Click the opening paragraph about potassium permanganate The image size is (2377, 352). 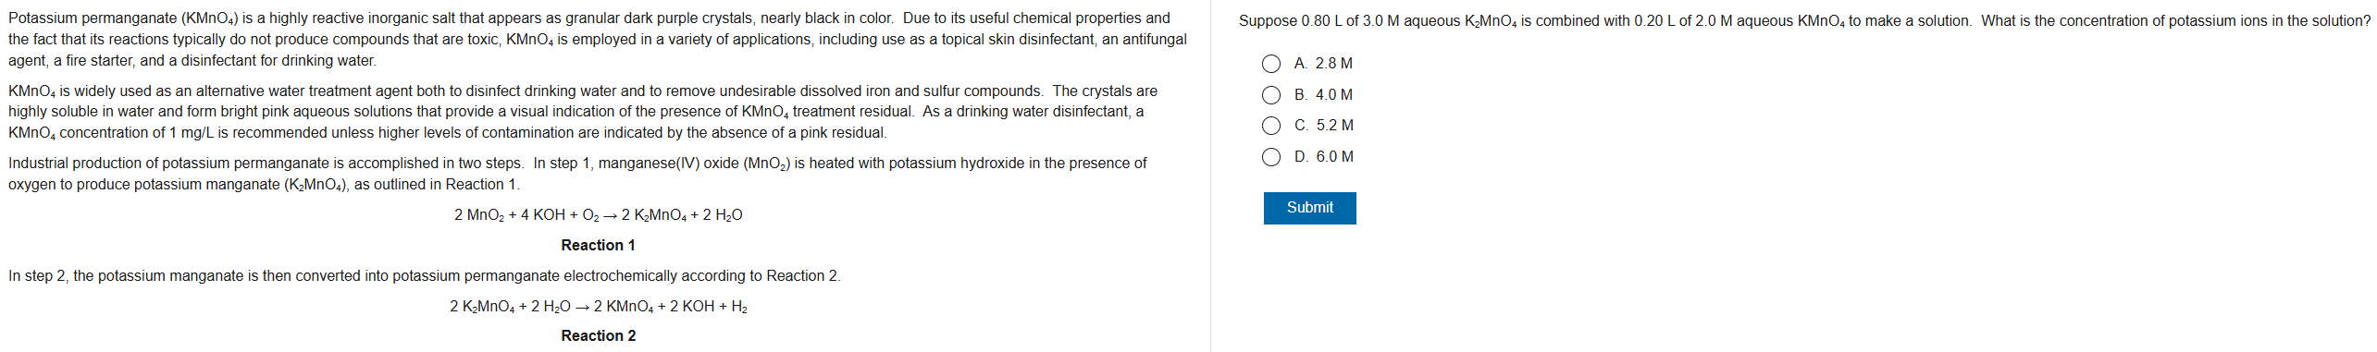click(x=598, y=39)
